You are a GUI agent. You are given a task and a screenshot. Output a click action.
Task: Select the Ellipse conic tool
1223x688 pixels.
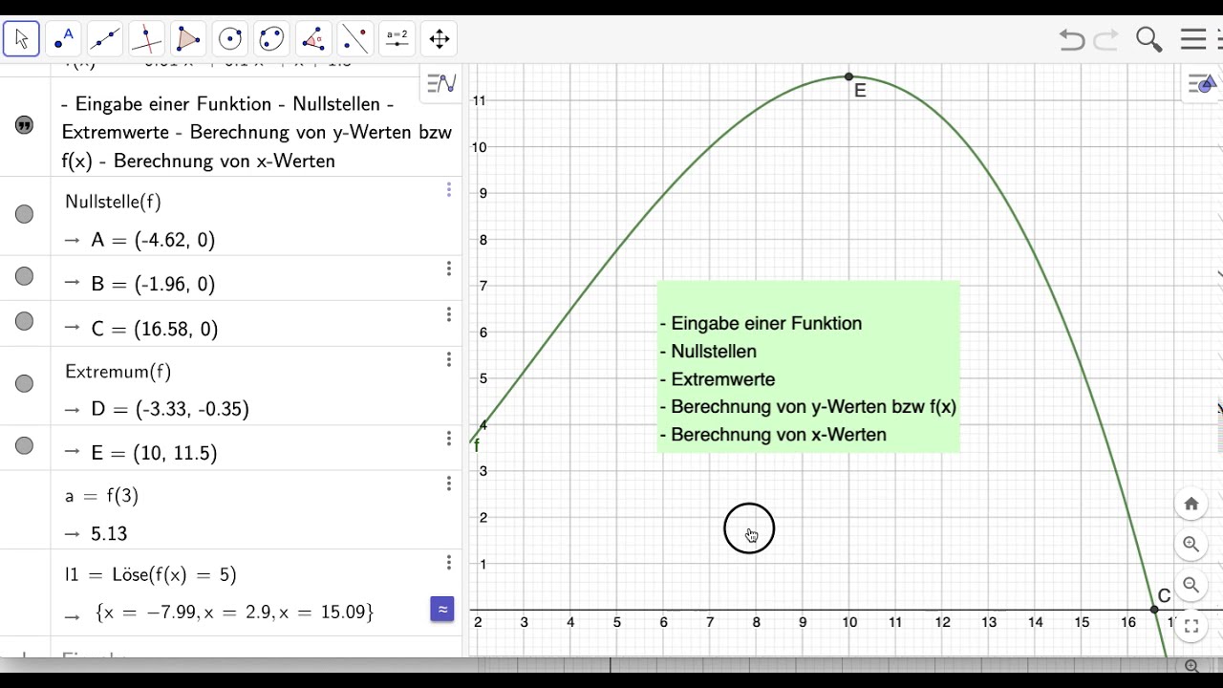coord(271,39)
